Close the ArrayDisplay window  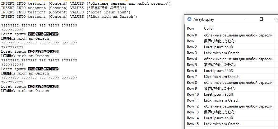(274, 19)
